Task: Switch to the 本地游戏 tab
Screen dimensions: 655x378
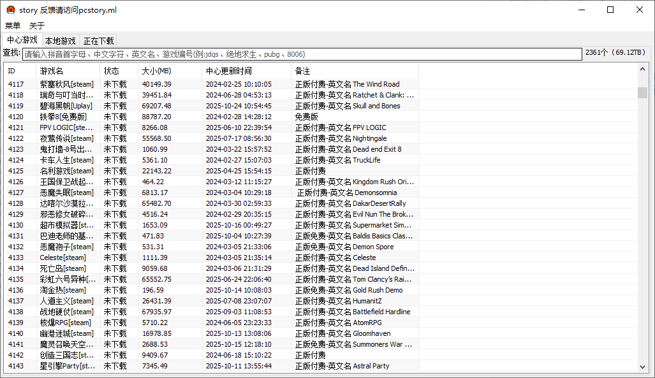Action: pos(59,40)
